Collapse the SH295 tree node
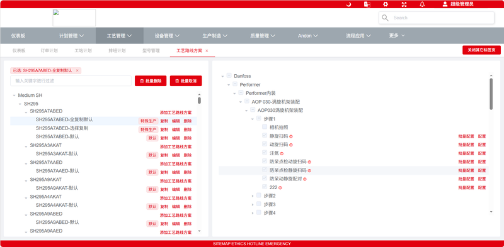 tap(20, 104)
